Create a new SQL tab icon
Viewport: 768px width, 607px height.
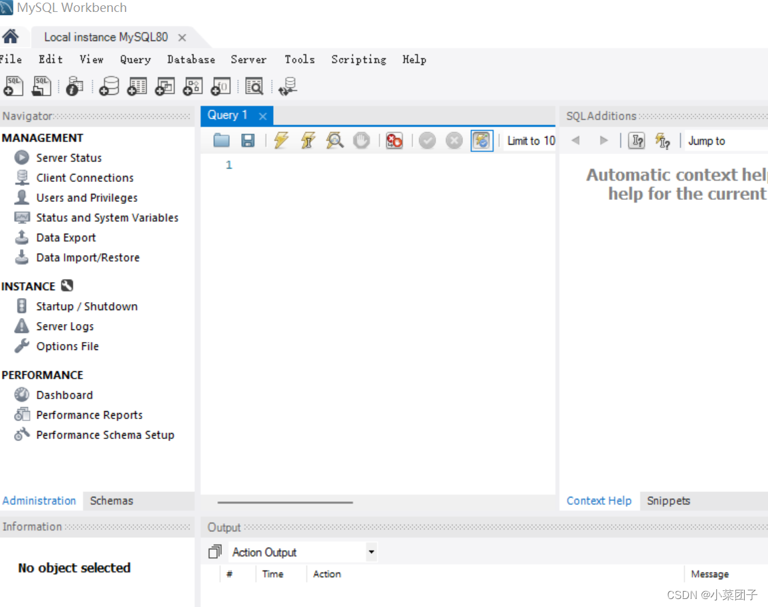pyautogui.click(x=13, y=86)
